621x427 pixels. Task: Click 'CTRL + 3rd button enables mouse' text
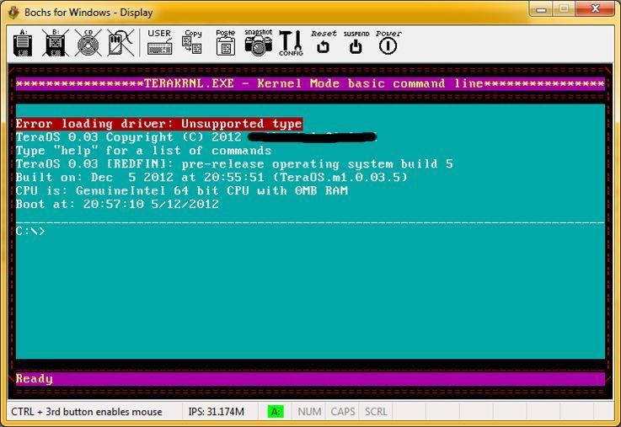pos(86,412)
